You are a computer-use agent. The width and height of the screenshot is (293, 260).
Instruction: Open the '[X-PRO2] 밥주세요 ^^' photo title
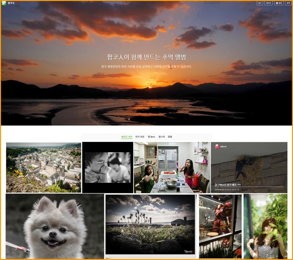click(228, 185)
